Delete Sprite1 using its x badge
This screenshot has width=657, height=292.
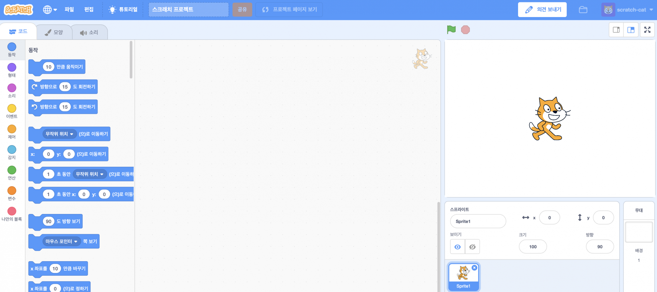click(x=474, y=268)
